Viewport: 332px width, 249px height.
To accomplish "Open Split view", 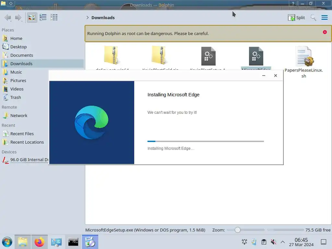I will (x=296, y=18).
